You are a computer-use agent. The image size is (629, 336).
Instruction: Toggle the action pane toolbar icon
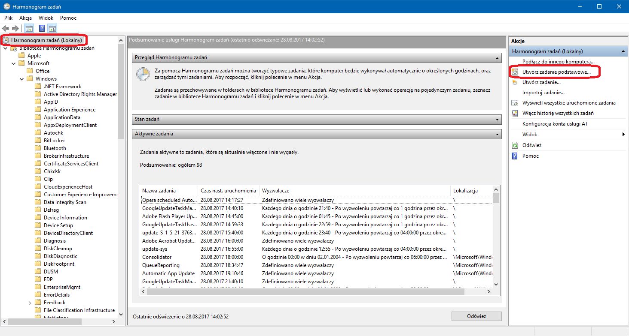tap(52, 29)
